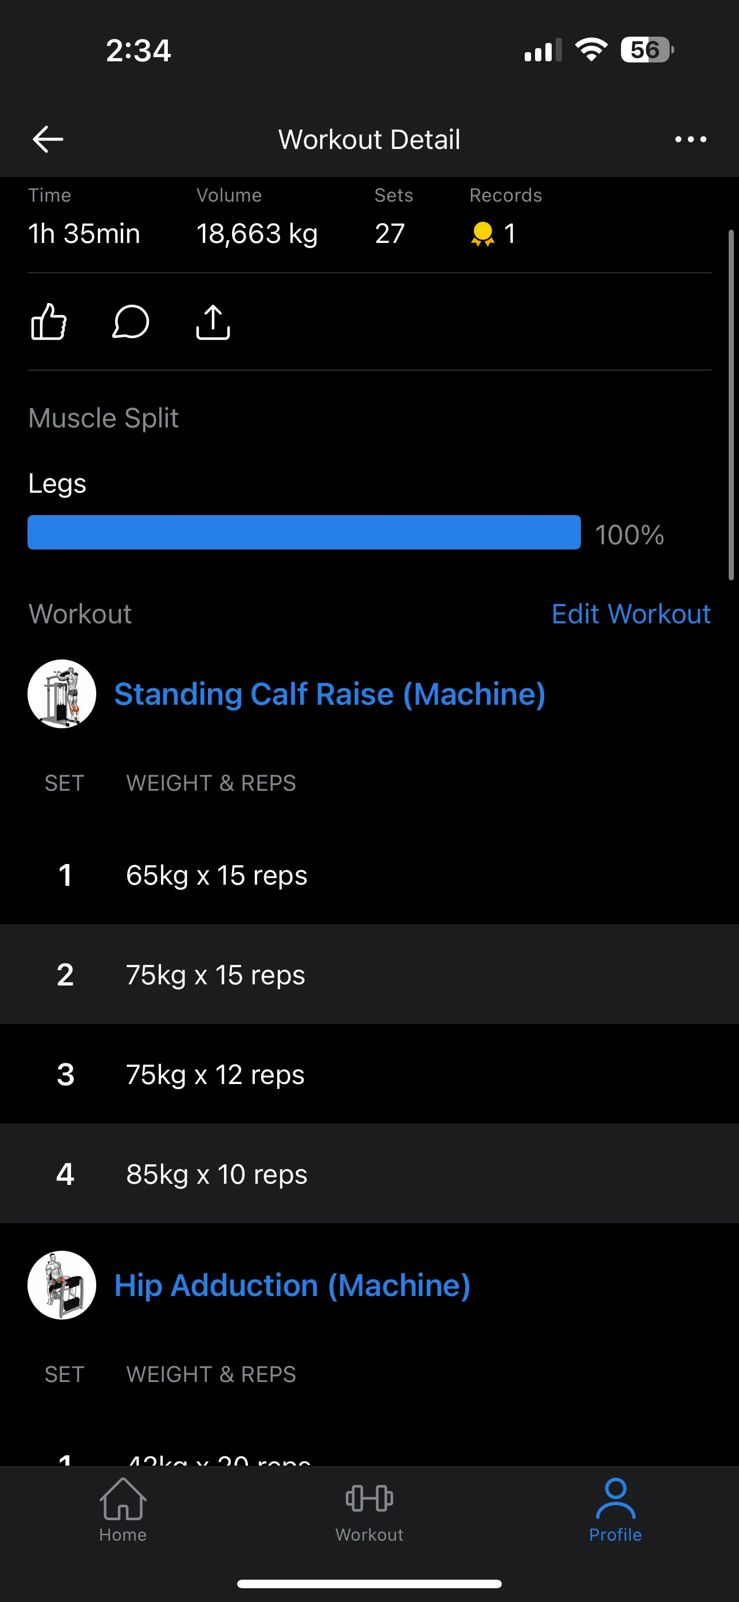This screenshot has height=1602, width=739.
Task: Tap the gold records medal icon
Action: coord(483,234)
